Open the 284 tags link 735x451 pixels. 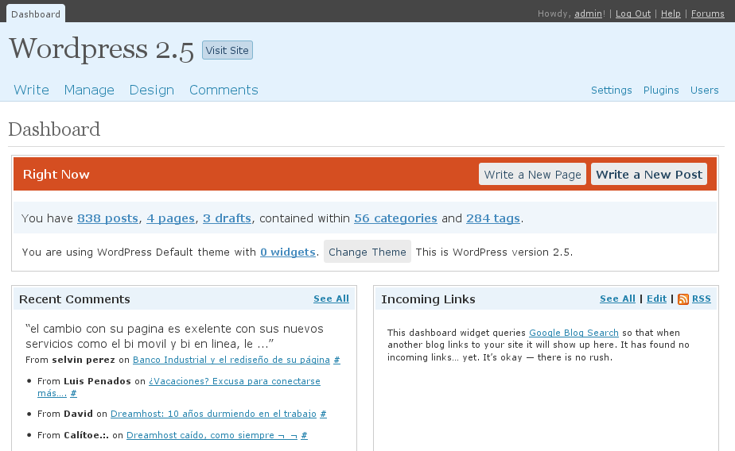[x=493, y=218]
